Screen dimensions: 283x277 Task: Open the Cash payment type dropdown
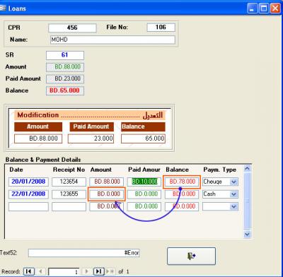coord(233,194)
